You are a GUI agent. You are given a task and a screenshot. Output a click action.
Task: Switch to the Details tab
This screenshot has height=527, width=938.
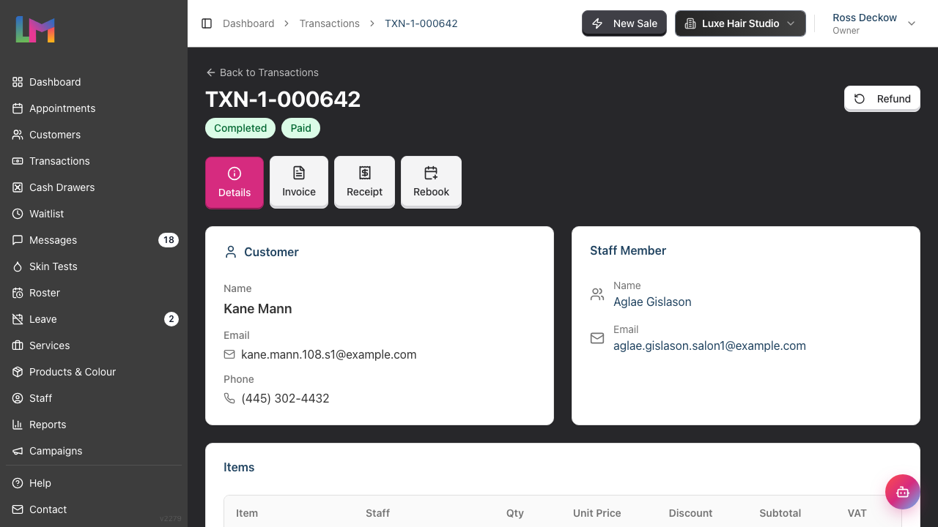tap(234, 182)
